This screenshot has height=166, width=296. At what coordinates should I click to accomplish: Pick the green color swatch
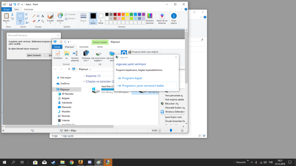click(131, 14)
